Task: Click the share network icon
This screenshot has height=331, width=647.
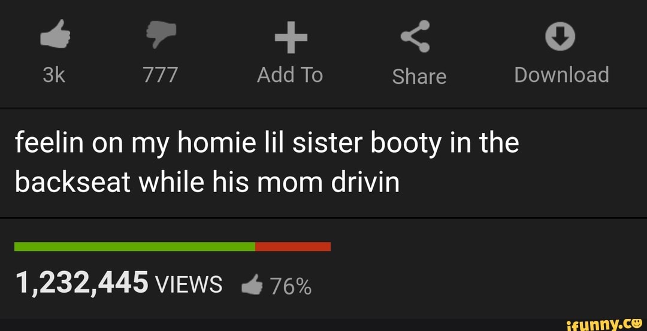Action: coord(416,37)
